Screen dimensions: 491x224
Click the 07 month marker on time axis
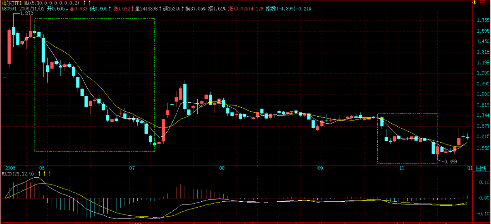[x=132, y=168]
